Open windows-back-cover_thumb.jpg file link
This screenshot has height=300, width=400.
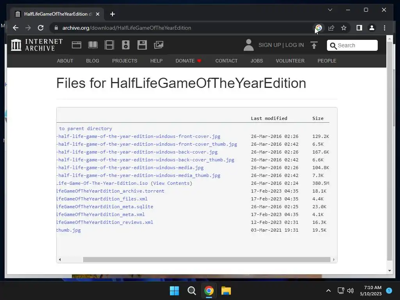145,160
